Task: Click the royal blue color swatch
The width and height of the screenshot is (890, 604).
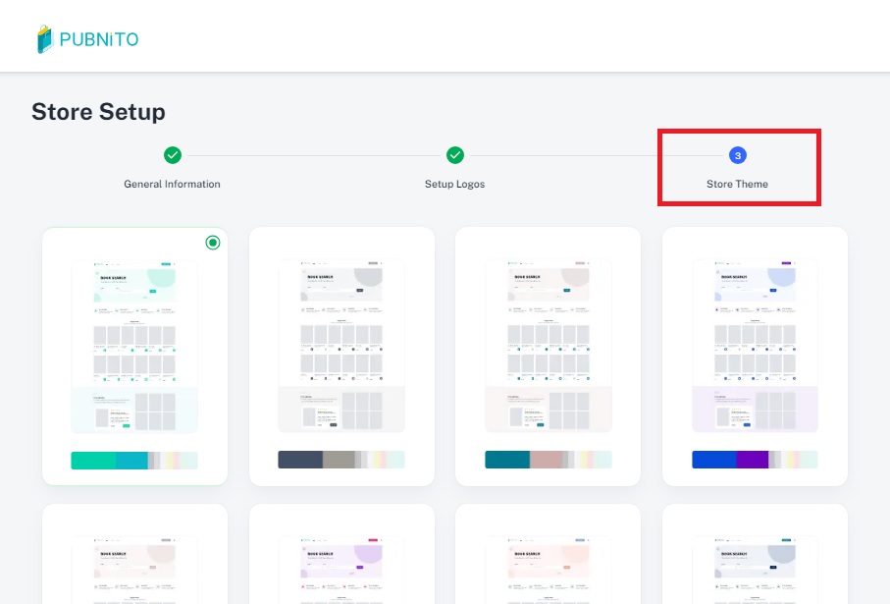Action: (713, 461)
